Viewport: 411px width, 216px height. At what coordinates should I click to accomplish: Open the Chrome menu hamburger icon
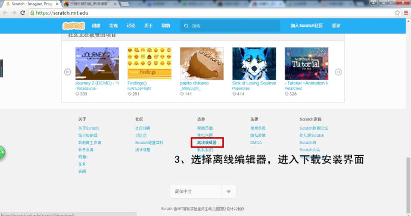tap(406, 13)
